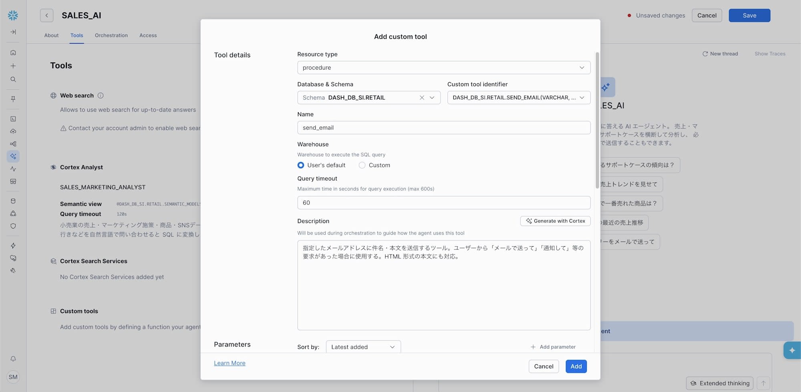Select the Worksheets terminal icon
Screen dimensions: 801x392
coord(13,119)
